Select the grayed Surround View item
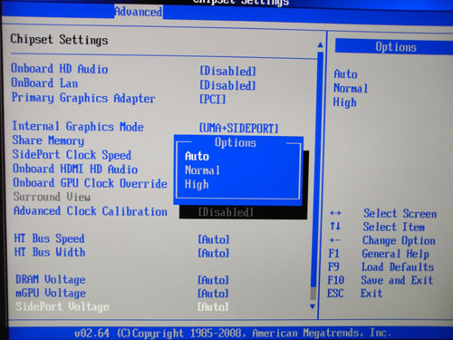The width and height of the screenshot is (453, 340). click(52, 197)
